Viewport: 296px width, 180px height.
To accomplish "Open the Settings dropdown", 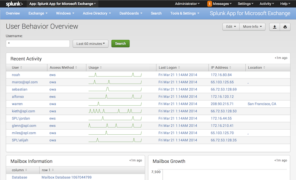I will [x=245, y=4].
